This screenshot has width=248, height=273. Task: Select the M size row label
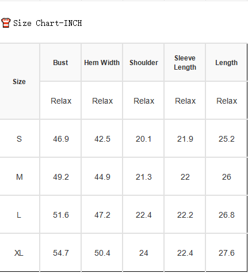coord(20,177)
